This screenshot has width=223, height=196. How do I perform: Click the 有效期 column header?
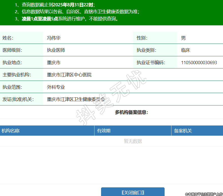[x=104, y=131]
